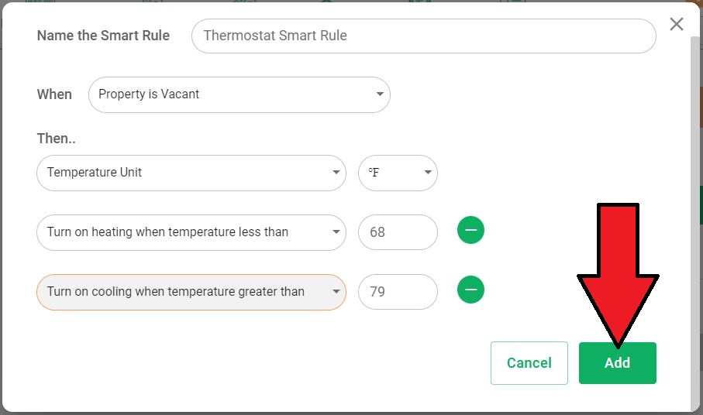The height and width of the screenshot is (415, 703).
Task: Expand the Turn on cooling condition dropdown
Action: [x=191, y=292]
